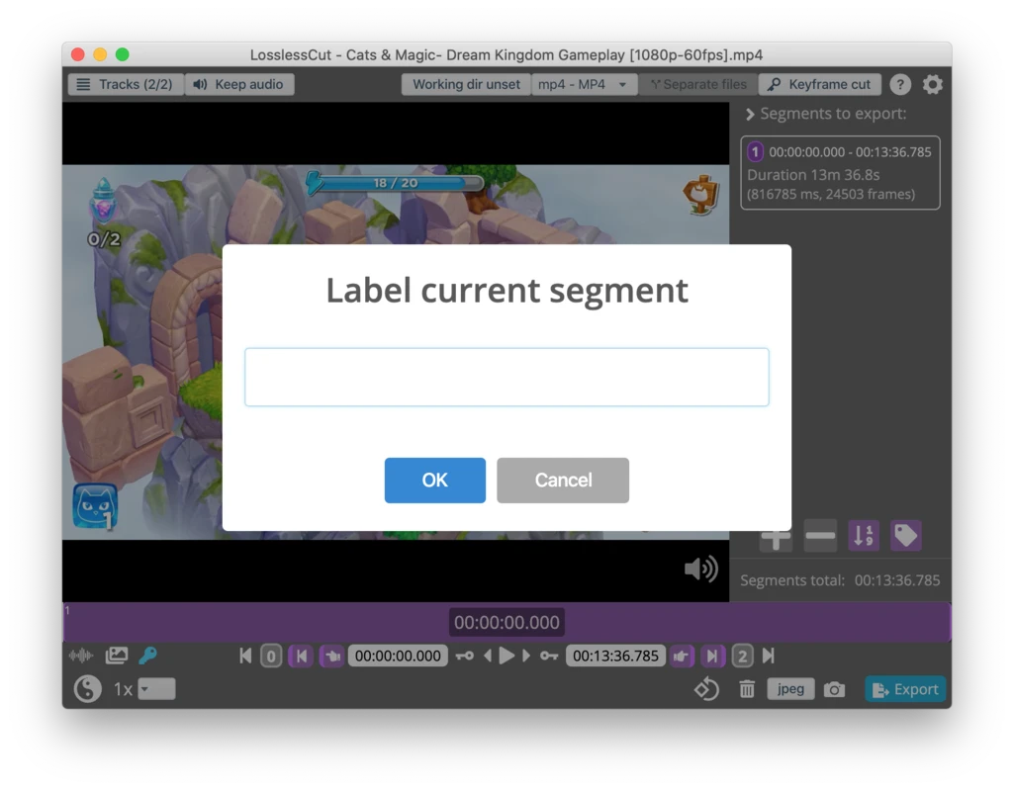Open the mp4 - MP4 format dropdown
1014x791 pixels.
(584, 85)
